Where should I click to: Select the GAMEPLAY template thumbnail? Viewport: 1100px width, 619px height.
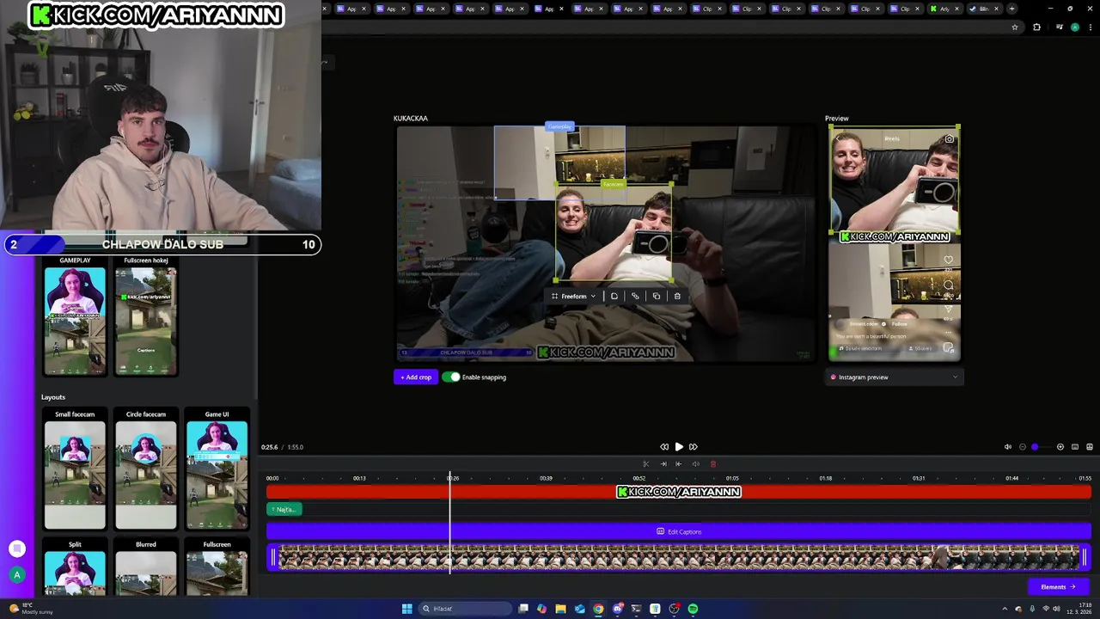click(75, 322)
